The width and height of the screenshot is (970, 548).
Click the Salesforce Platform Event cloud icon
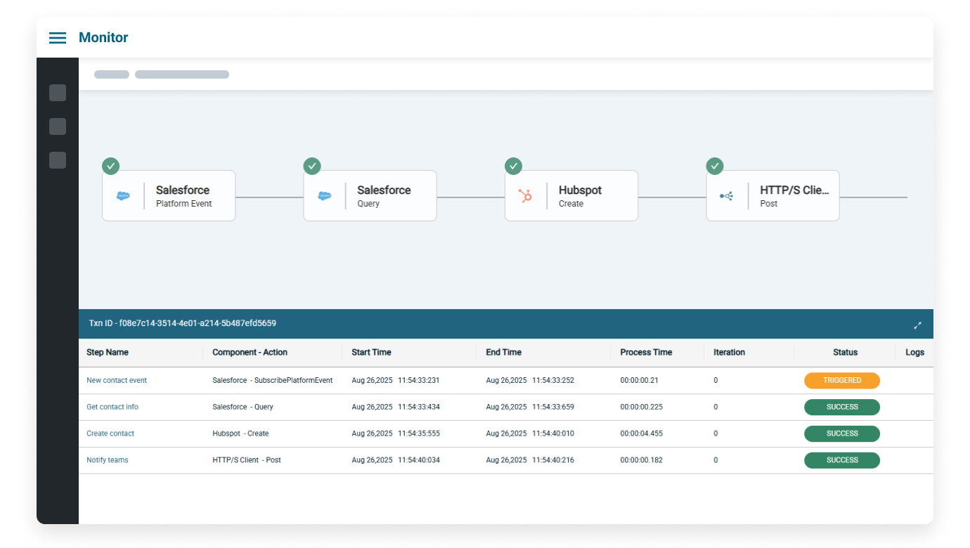(123, 197)
